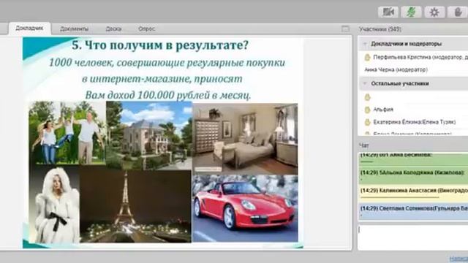Click the Участники (949) header

click(x=380, y=29)
